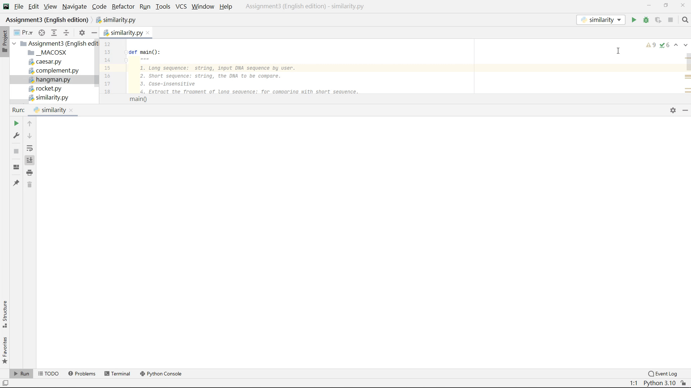Open the Python Console tool window
The width and height of the screenshot is (691, 388).
click(161, 374)
